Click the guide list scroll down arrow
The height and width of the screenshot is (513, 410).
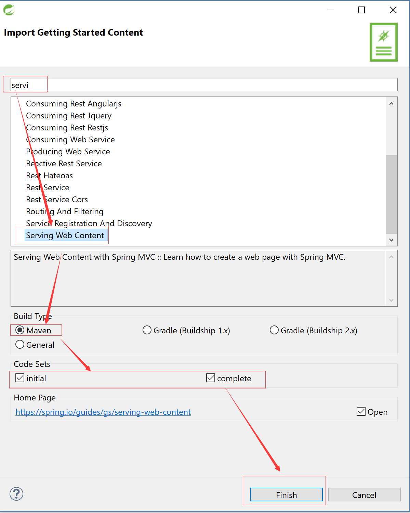(391, 240)
